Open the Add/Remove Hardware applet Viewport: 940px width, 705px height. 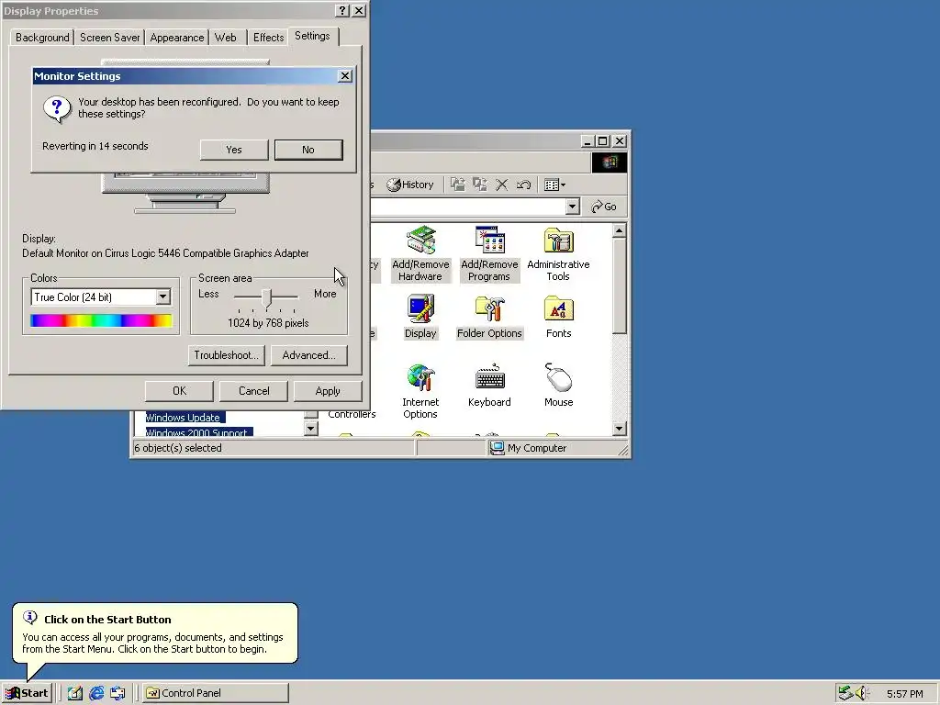coord(420,253)
